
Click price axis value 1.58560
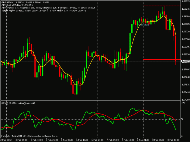[186, 39]
